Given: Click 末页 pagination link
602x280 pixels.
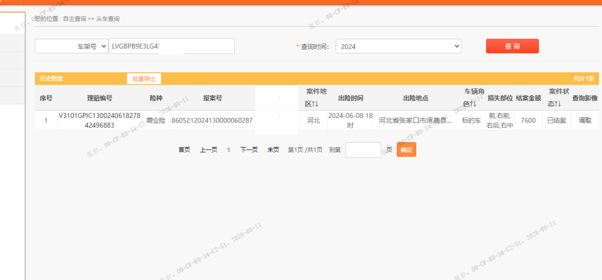Looking at the screenshot, I should (x=273, y=150).
